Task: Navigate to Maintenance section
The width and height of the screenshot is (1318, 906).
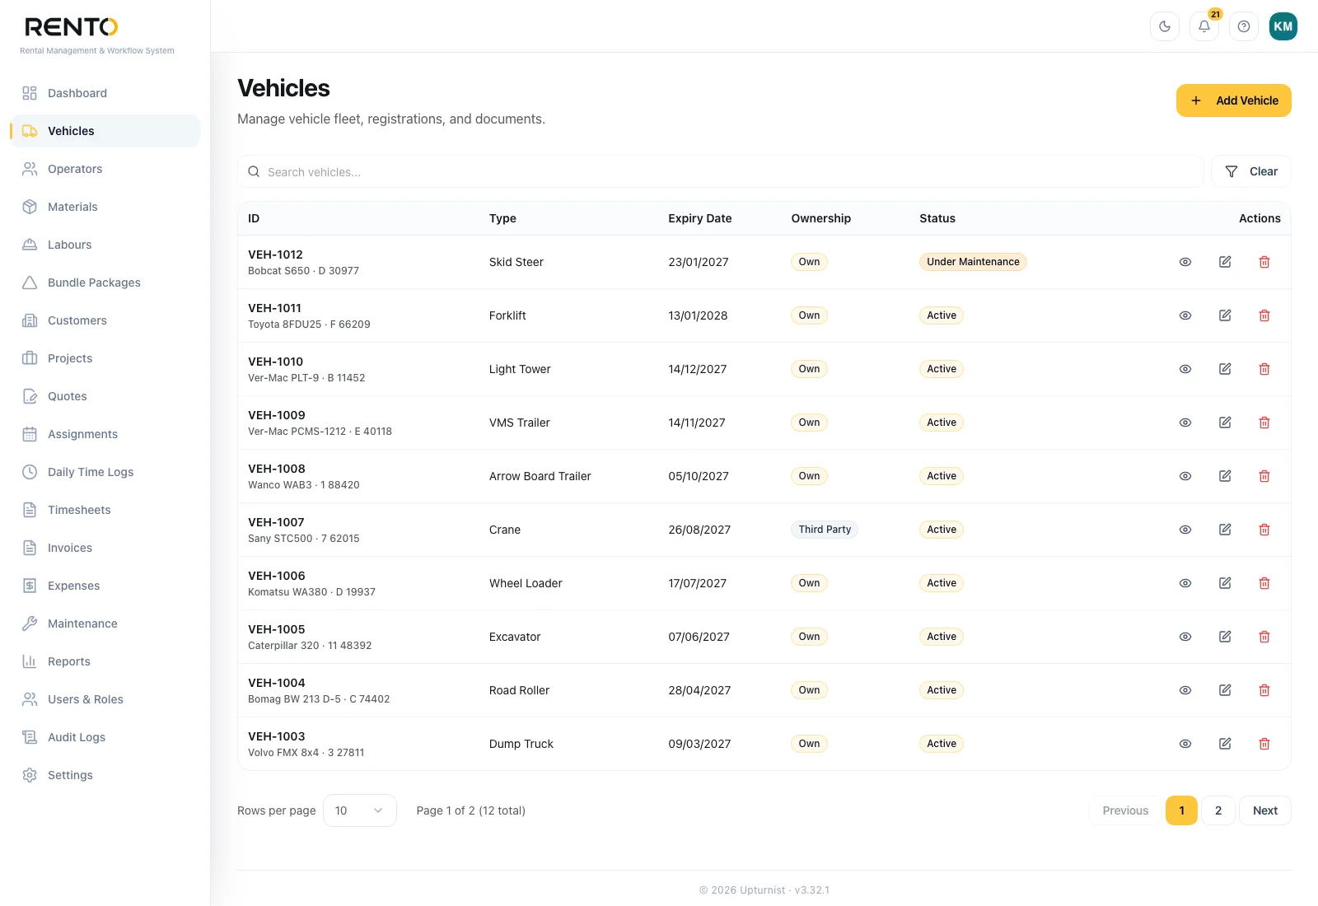Action: (105, 623)
